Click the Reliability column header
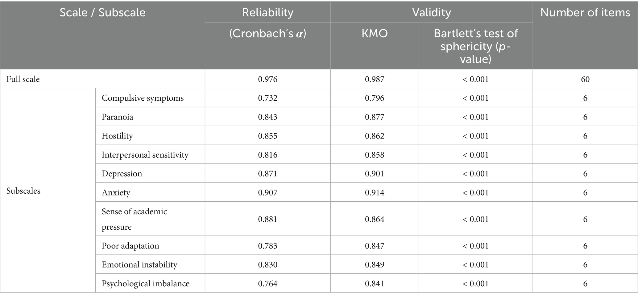Viewport: 638px width, 298px height. (x=267, y=13)
